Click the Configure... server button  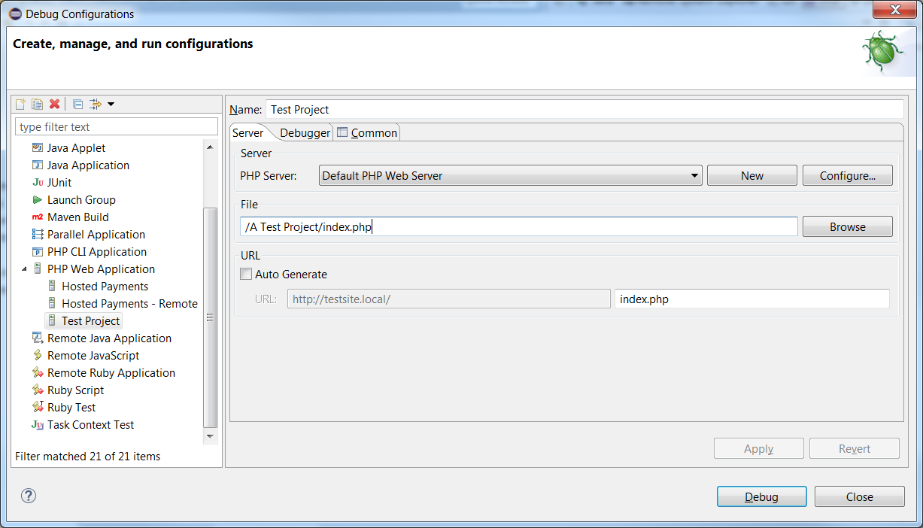coord(847,176)
